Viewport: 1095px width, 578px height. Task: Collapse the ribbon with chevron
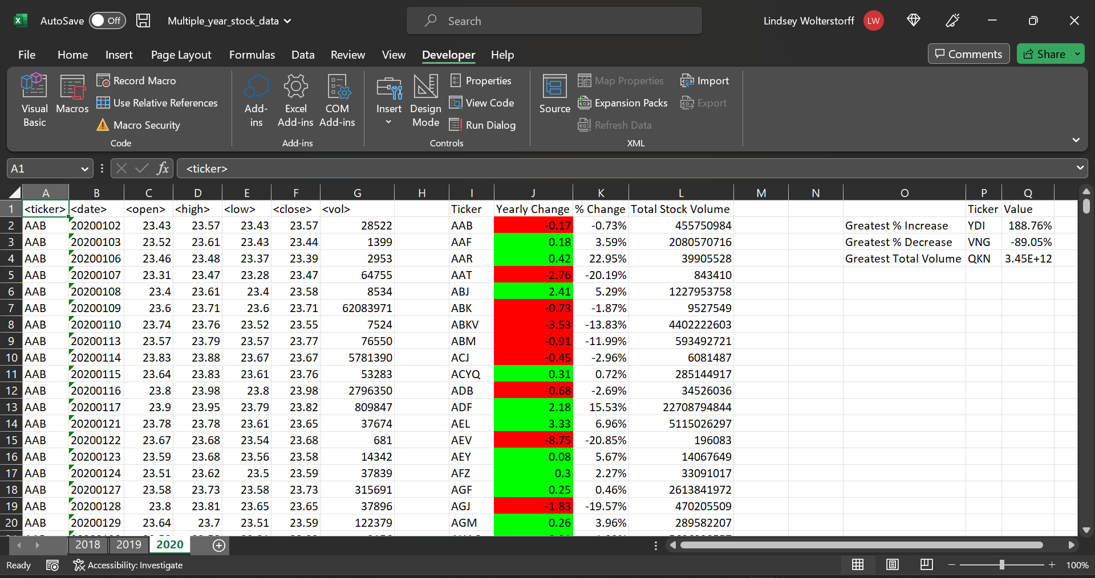(1076, 140)
